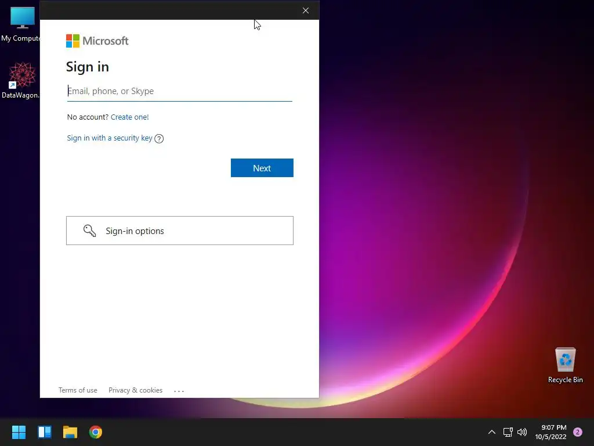
Task: Click the three-dot more options in footer
Action: click(179, 391)
